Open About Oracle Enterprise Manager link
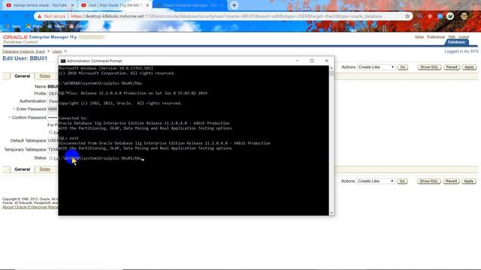481x270 pixels. point(30,207)
